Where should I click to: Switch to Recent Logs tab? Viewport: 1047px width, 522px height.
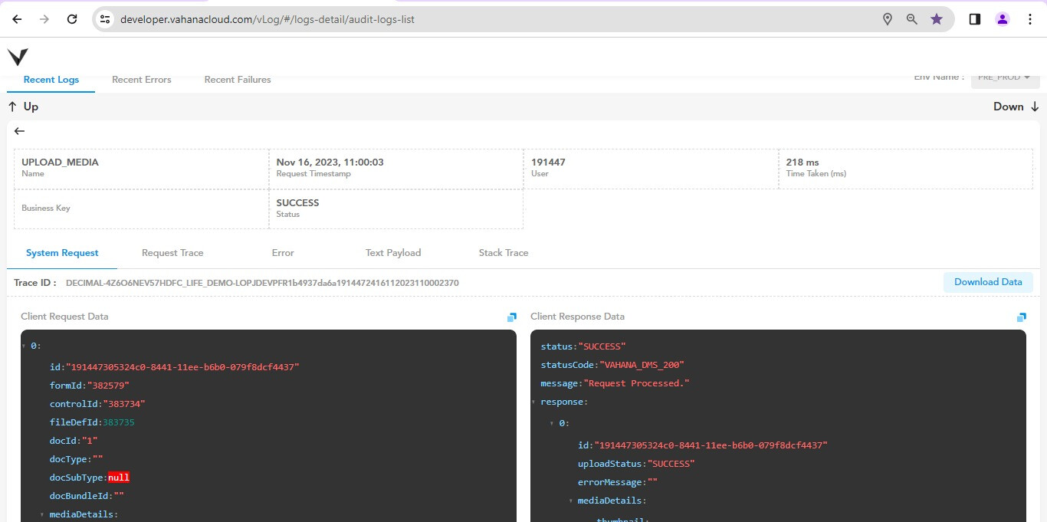pyautogui.click(x=51, y=80)
